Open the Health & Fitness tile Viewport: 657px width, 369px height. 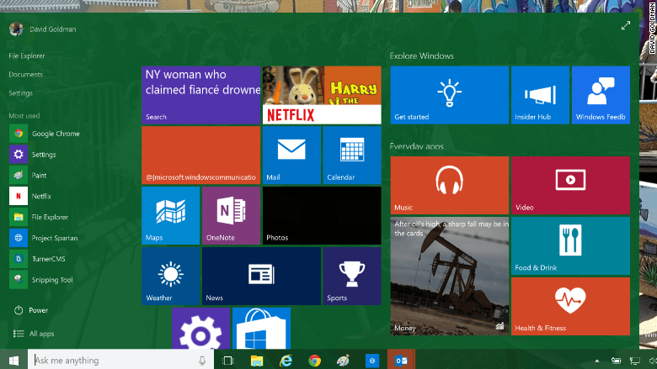[x=571, y=306]
